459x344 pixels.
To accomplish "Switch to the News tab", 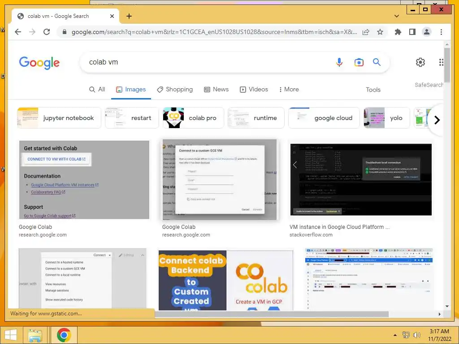I will pyautogui.click(x=217, y=90).
